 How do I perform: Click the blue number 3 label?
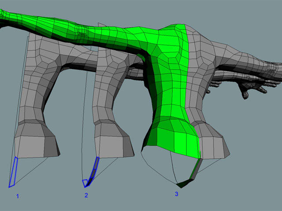tap(177, 193)
